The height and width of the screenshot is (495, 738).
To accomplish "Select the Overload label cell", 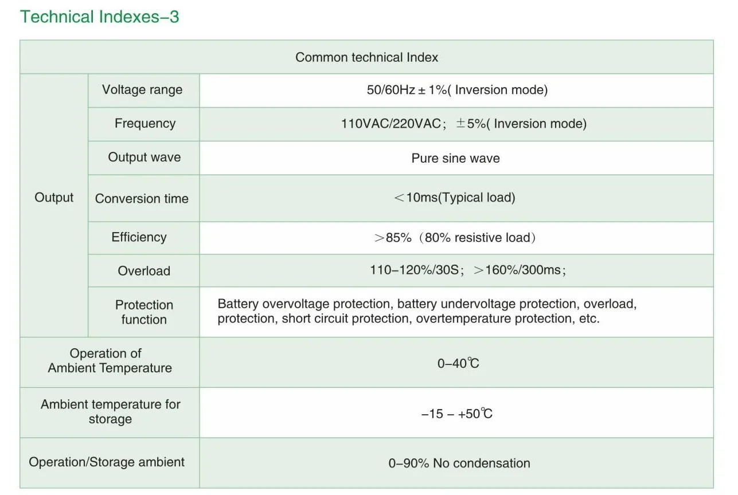I will [144, 271].
